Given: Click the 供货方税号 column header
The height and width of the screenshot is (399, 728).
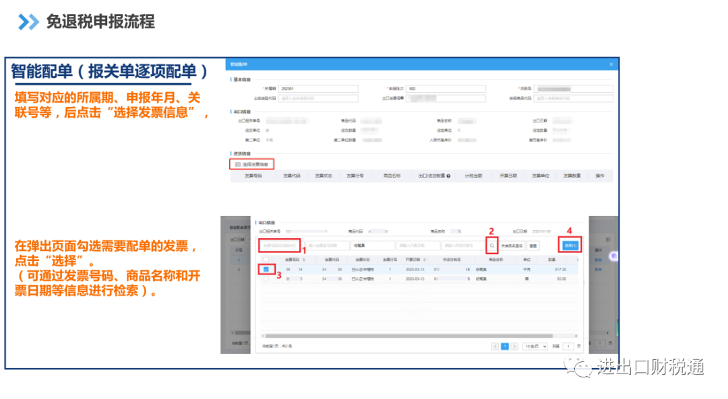Looking at the screenshot, I should click(452, 260).
